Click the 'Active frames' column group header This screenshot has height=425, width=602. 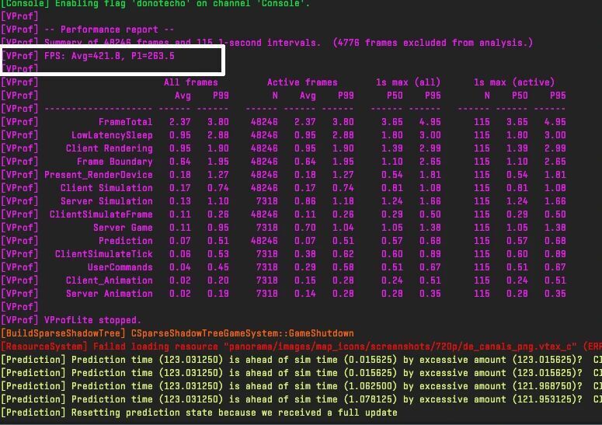coord(302,82)
